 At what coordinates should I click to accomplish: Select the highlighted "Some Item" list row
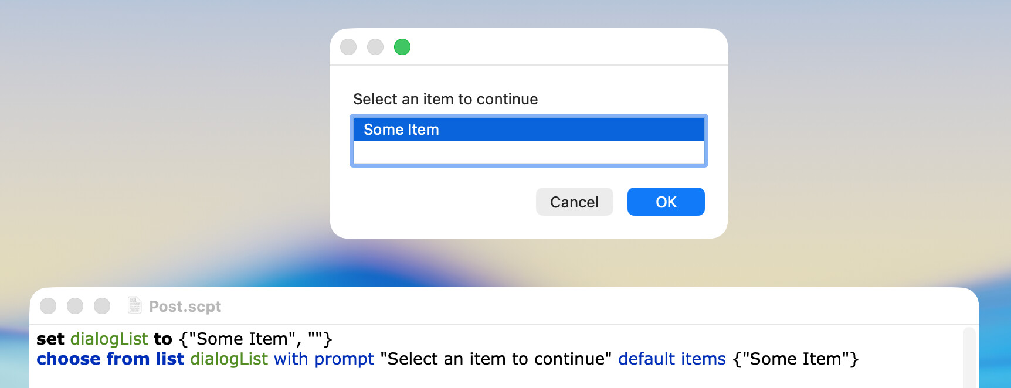[x=528, y=130]
